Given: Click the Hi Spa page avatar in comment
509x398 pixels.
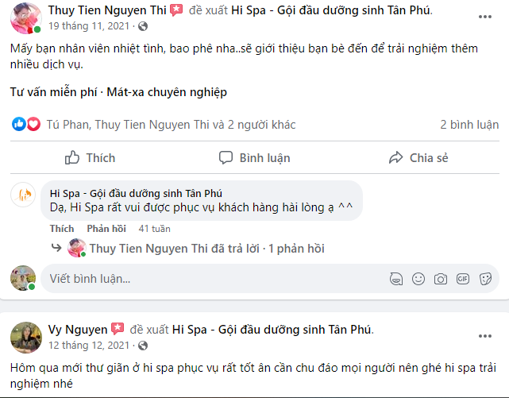Looking at the screenshot, I should 25,194.
